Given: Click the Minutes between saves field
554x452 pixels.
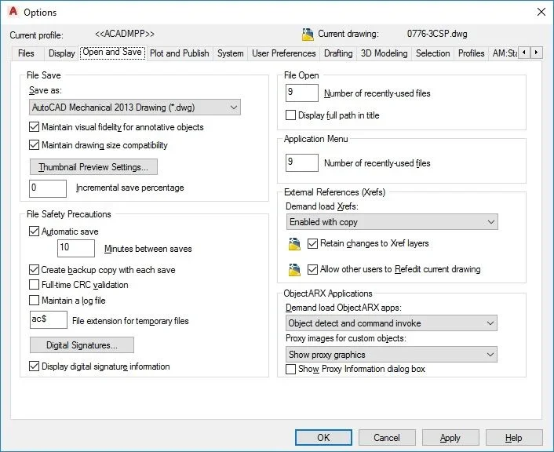Looking at the screenshot, I should (76, 248).
